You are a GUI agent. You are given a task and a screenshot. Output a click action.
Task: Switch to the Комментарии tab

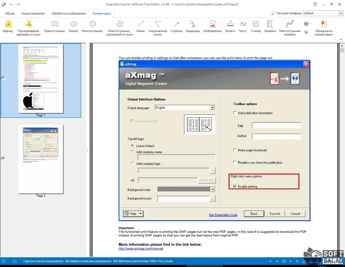pos(102,13)
